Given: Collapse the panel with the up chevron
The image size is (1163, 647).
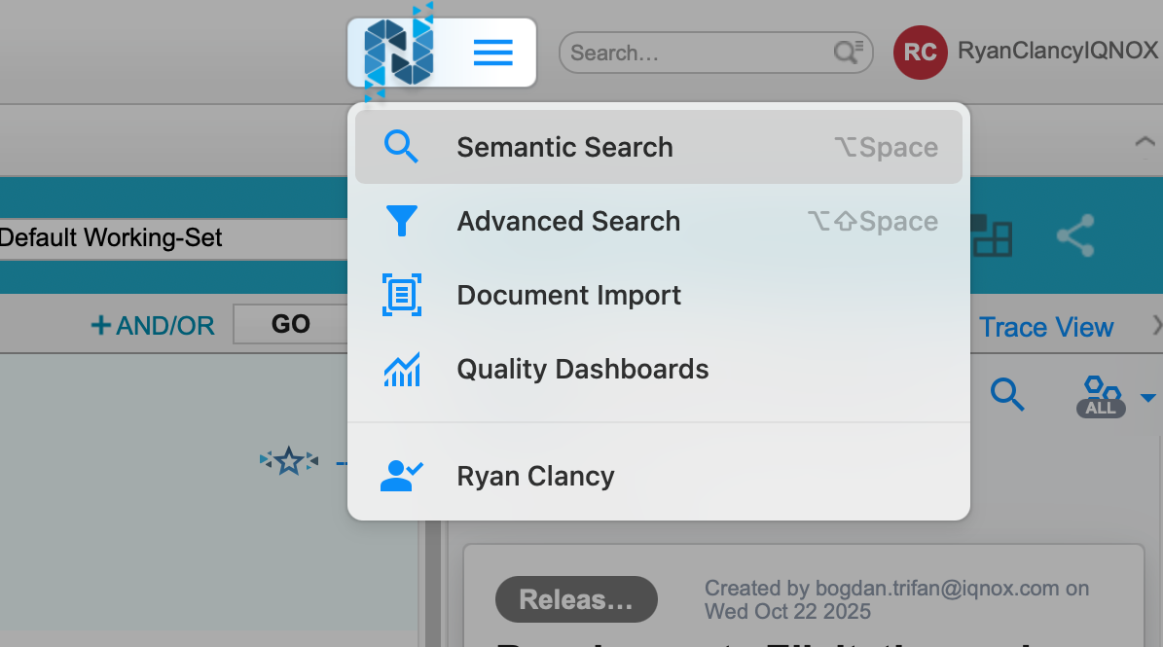Looking at the screenshot, I should (1145, 141).
